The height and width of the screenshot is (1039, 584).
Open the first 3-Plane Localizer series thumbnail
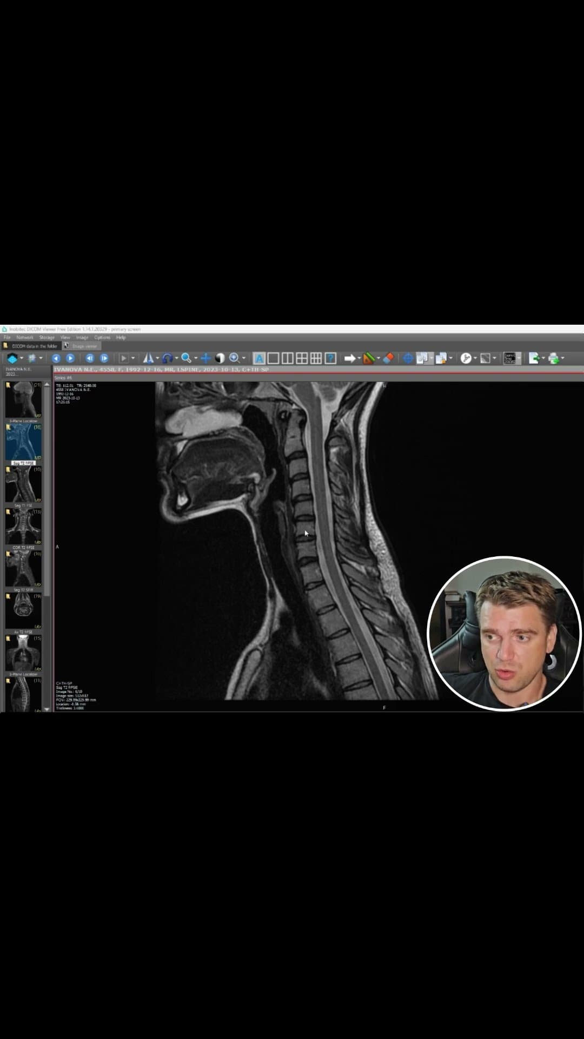click(x=23, y=400)
